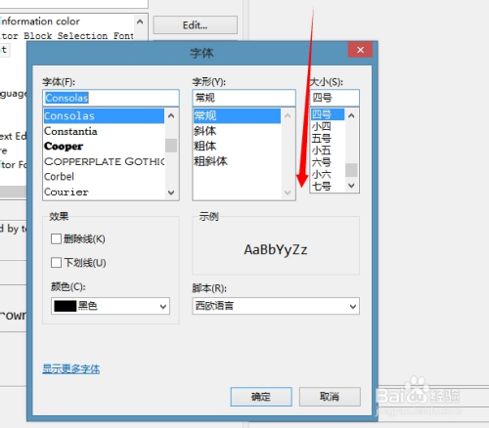Select 常规 regular style in list
The image size is (489, 428).
237,116
